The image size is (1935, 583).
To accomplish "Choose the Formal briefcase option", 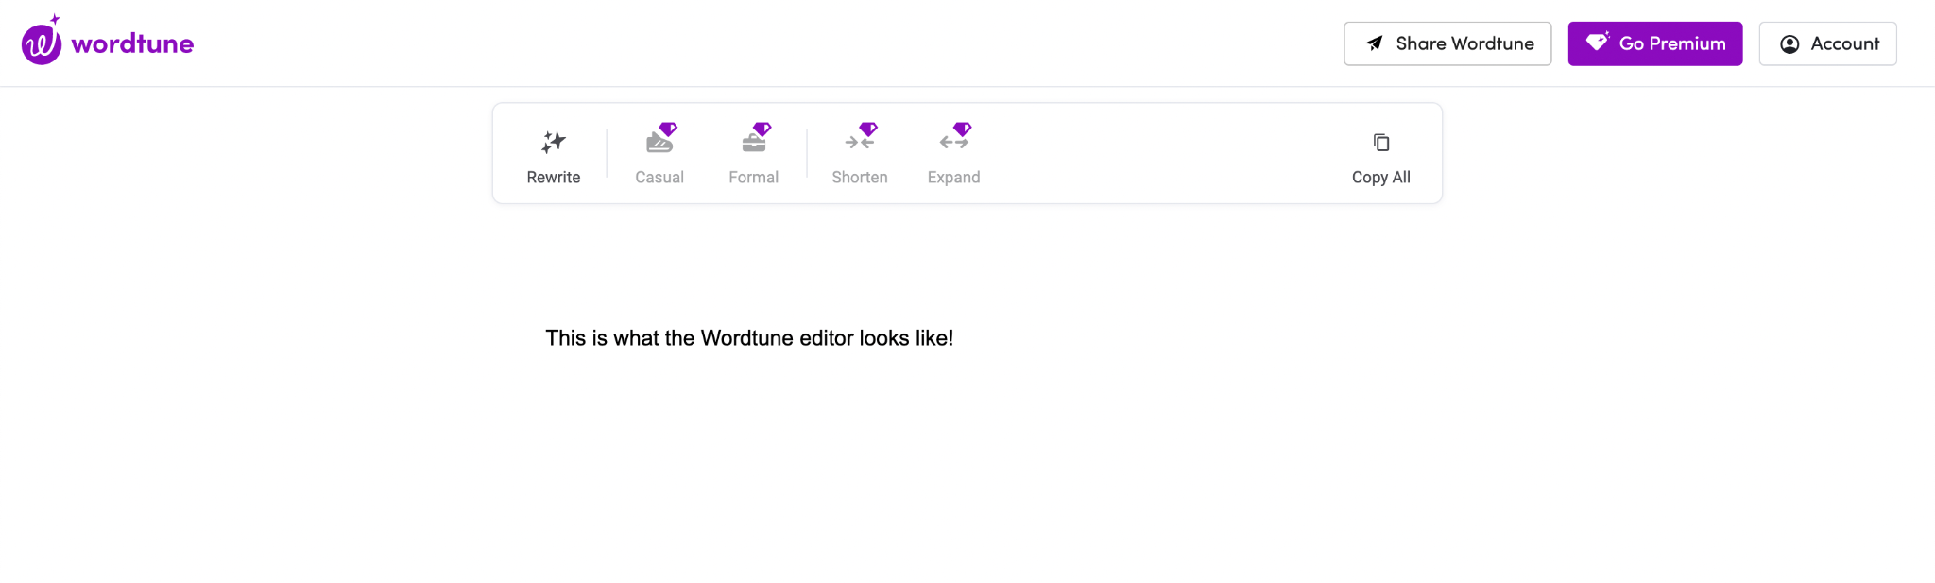I will 754,154.
